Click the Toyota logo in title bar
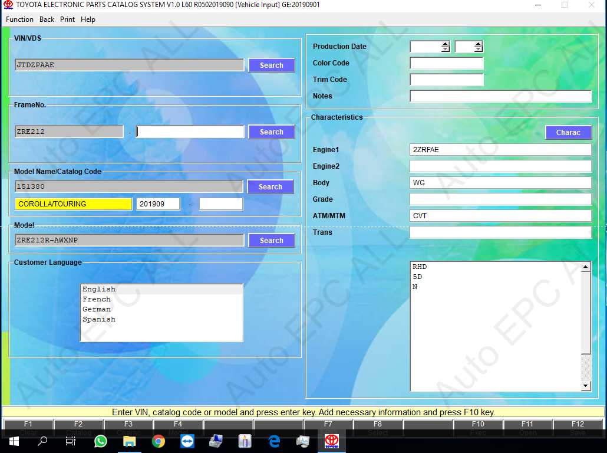607x453 pixels. point(8,5)
